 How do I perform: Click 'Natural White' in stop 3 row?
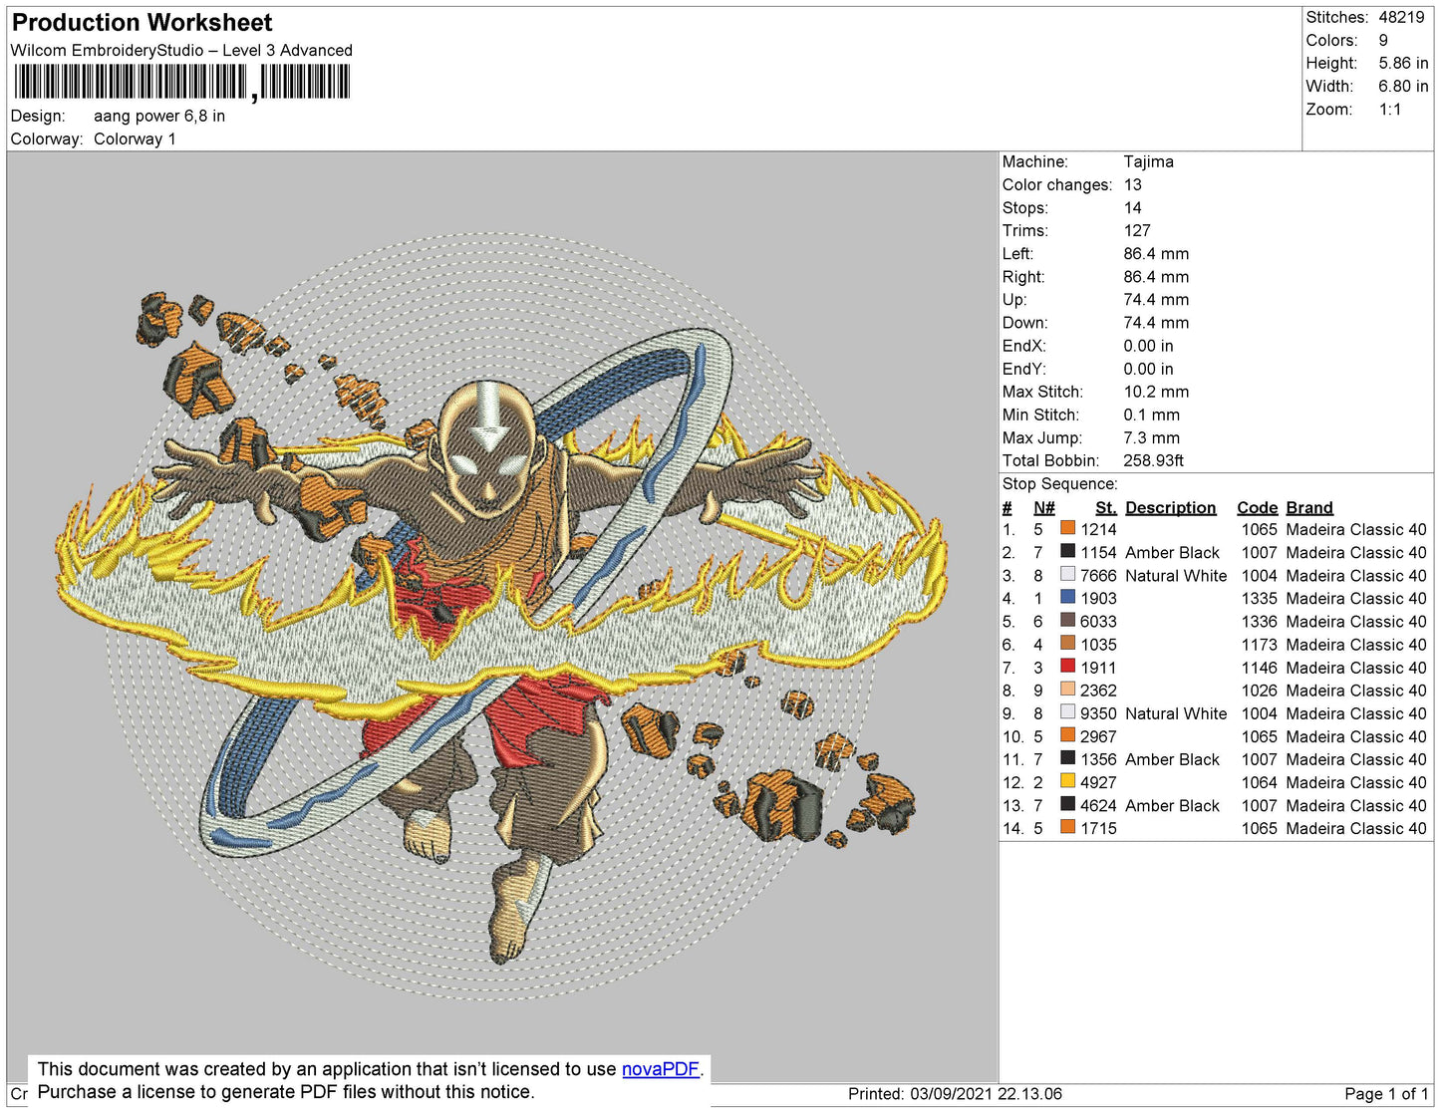1176,575
